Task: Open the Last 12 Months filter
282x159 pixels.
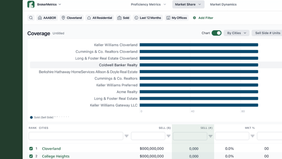Action: pyautogui.click(x=148, y=18)
